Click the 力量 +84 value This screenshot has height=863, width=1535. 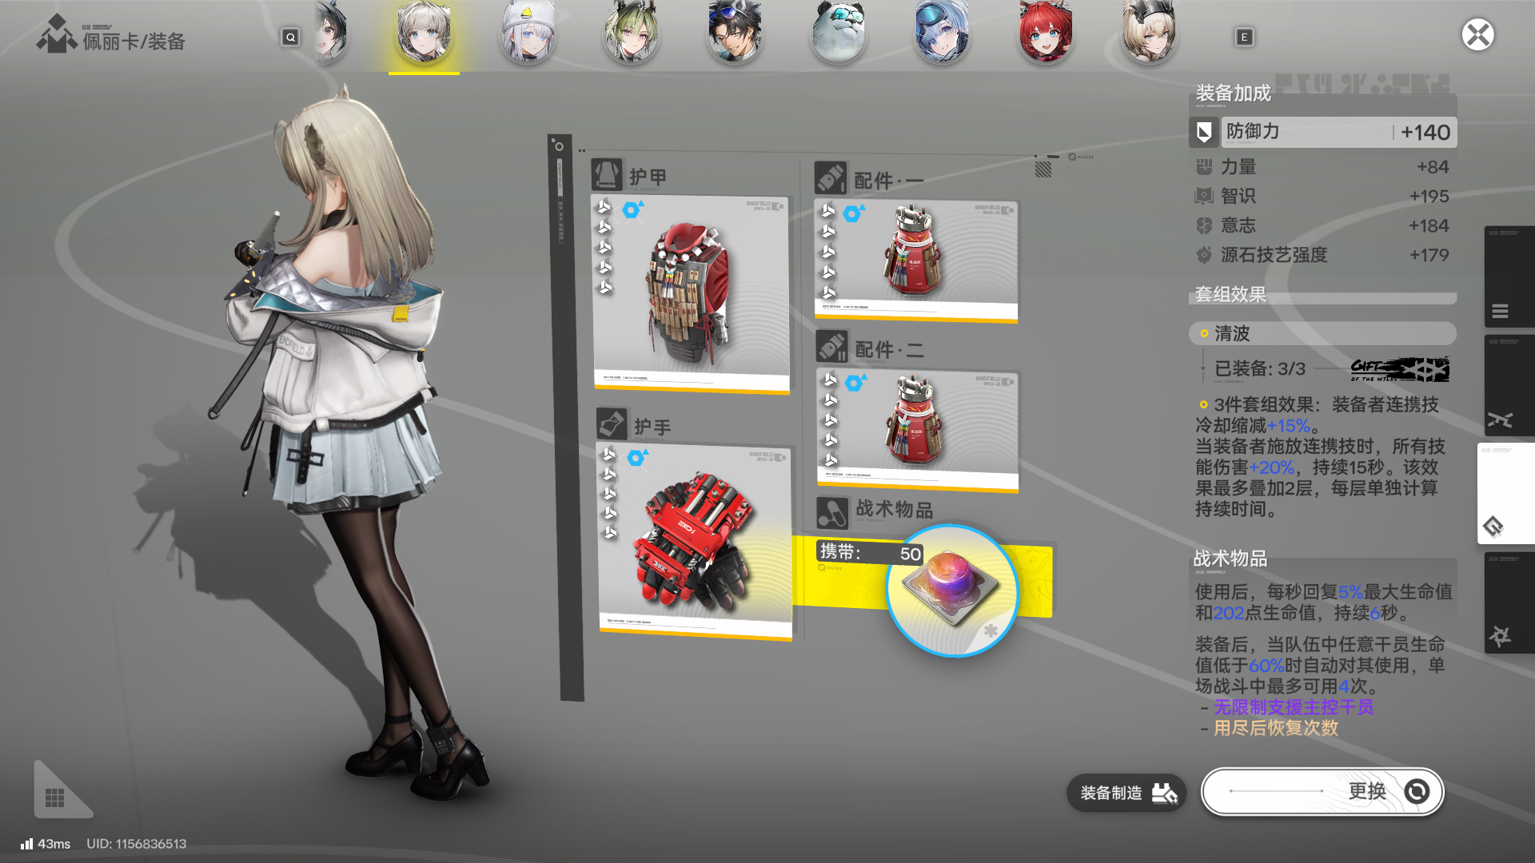point(1433,167)
